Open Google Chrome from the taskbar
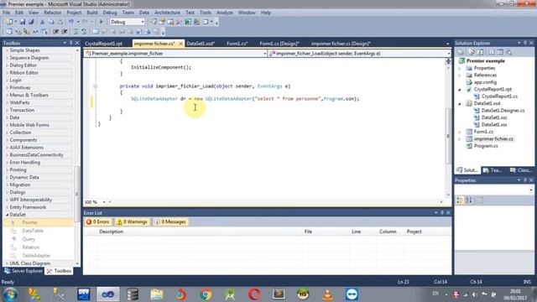The height and width of the screenshot is (302, 537). pos(206,294)
